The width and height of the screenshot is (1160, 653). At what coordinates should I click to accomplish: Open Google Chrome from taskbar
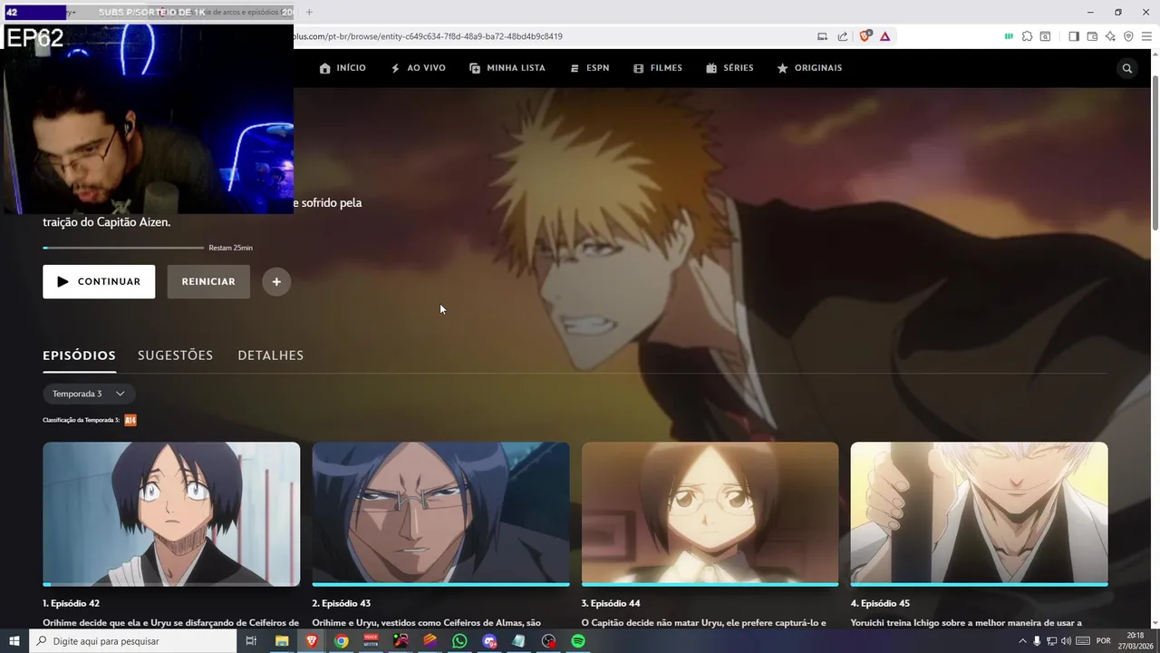341,641
